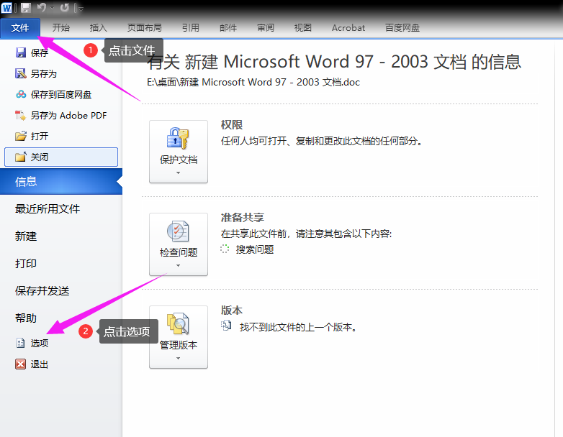The width and height of the screenshot is (563, 437).
Task: Click the 打开 folder icon
Action: click(x=21, y=137)
